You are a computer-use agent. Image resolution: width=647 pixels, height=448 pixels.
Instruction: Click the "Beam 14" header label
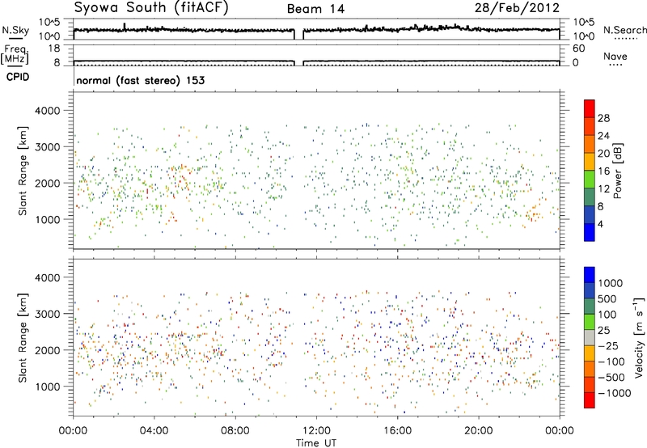[316, 9]
